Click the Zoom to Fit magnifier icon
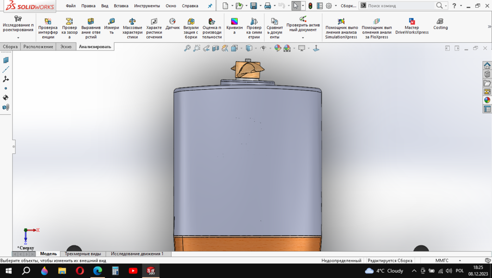This screenshot has height=278, width=492. coord(187,48)
